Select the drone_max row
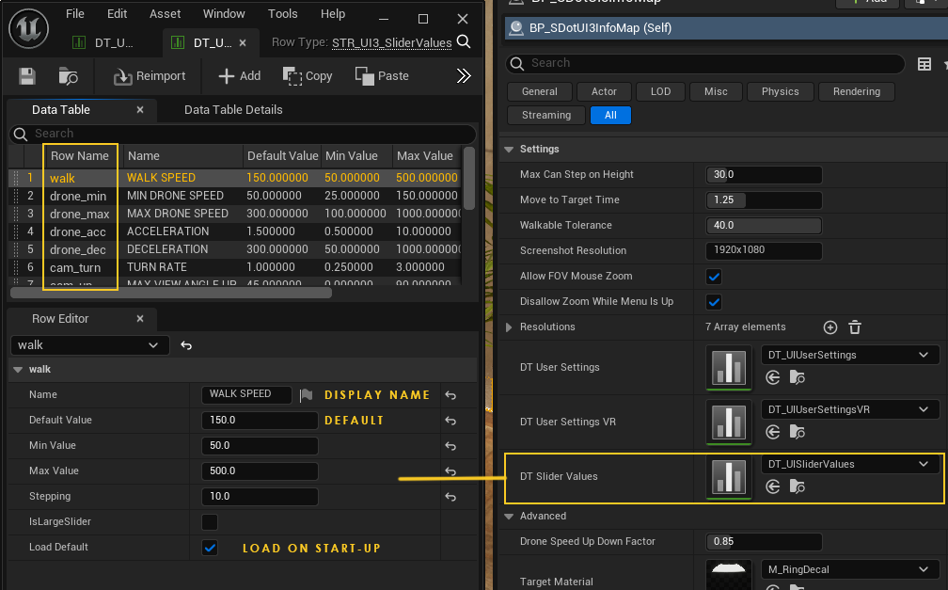948x590 pixels. tap(234, 214)
